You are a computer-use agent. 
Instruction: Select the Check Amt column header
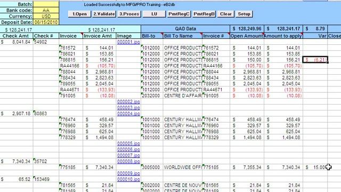17,36
